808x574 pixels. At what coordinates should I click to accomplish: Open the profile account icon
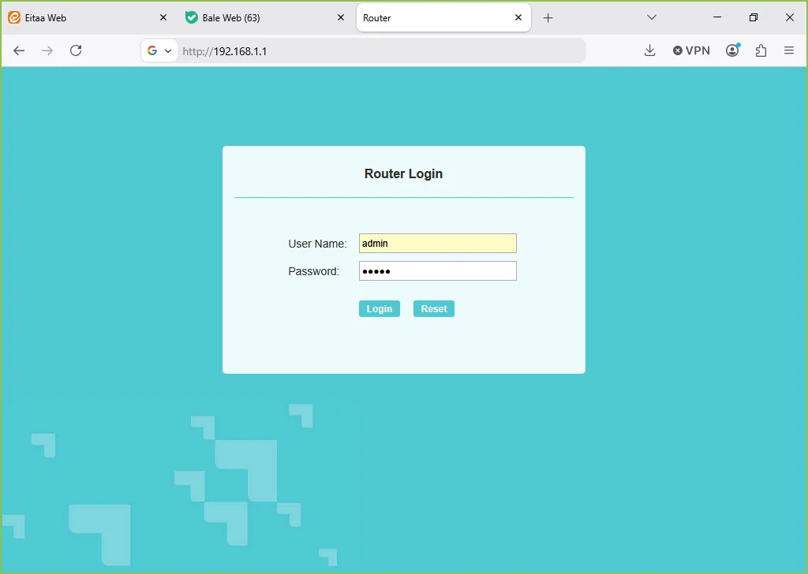tap(733, 50)
